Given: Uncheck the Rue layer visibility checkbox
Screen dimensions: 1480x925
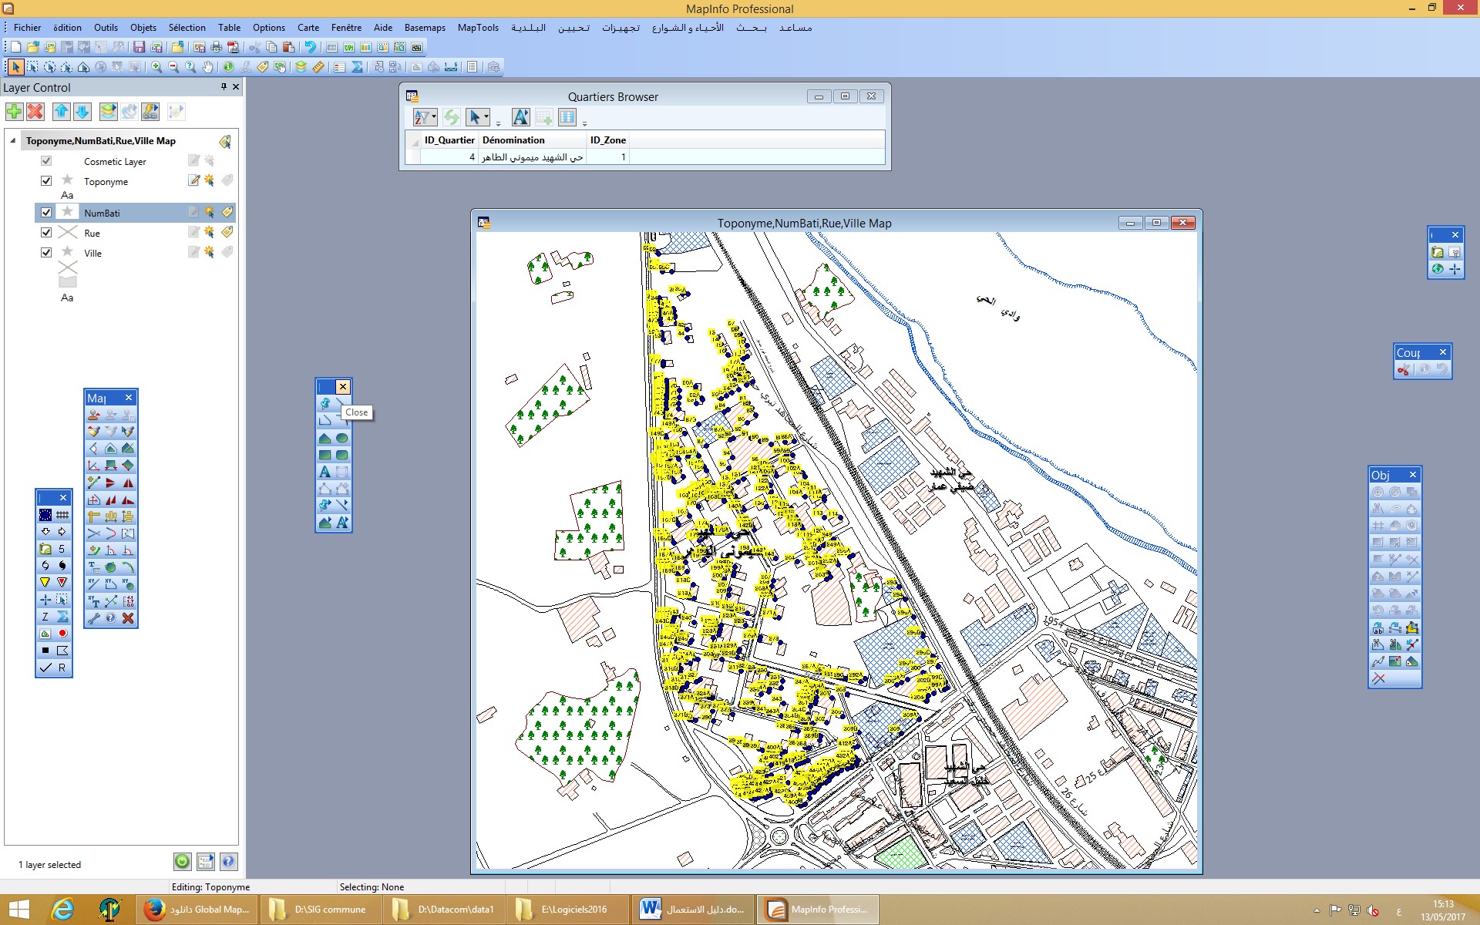Looking at the screenshot, I should coord(46,232).
